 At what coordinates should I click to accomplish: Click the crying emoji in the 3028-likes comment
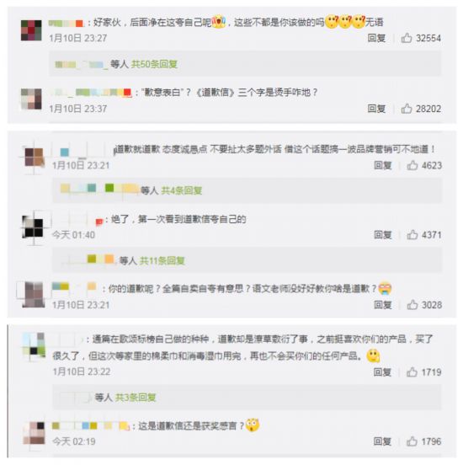click(385, 288)
